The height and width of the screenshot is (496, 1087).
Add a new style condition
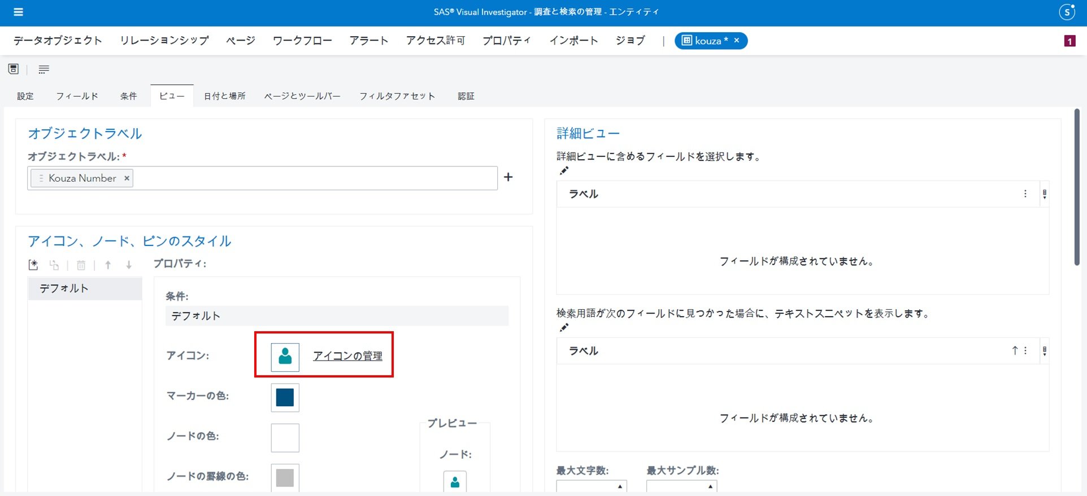click(x=33, y=265)
